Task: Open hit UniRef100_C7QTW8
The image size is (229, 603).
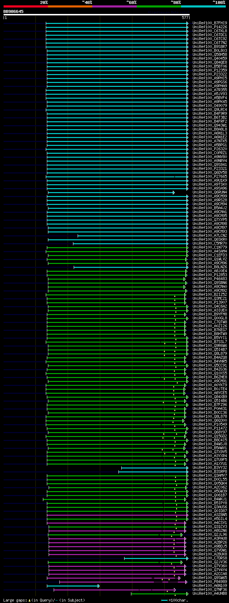Action: pyautogui.click(x=210, y=322)
